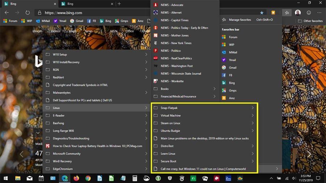Click FB in the bookmarks toolbar
This screenshot has height=183, width=326.
(x=92, y=21)
